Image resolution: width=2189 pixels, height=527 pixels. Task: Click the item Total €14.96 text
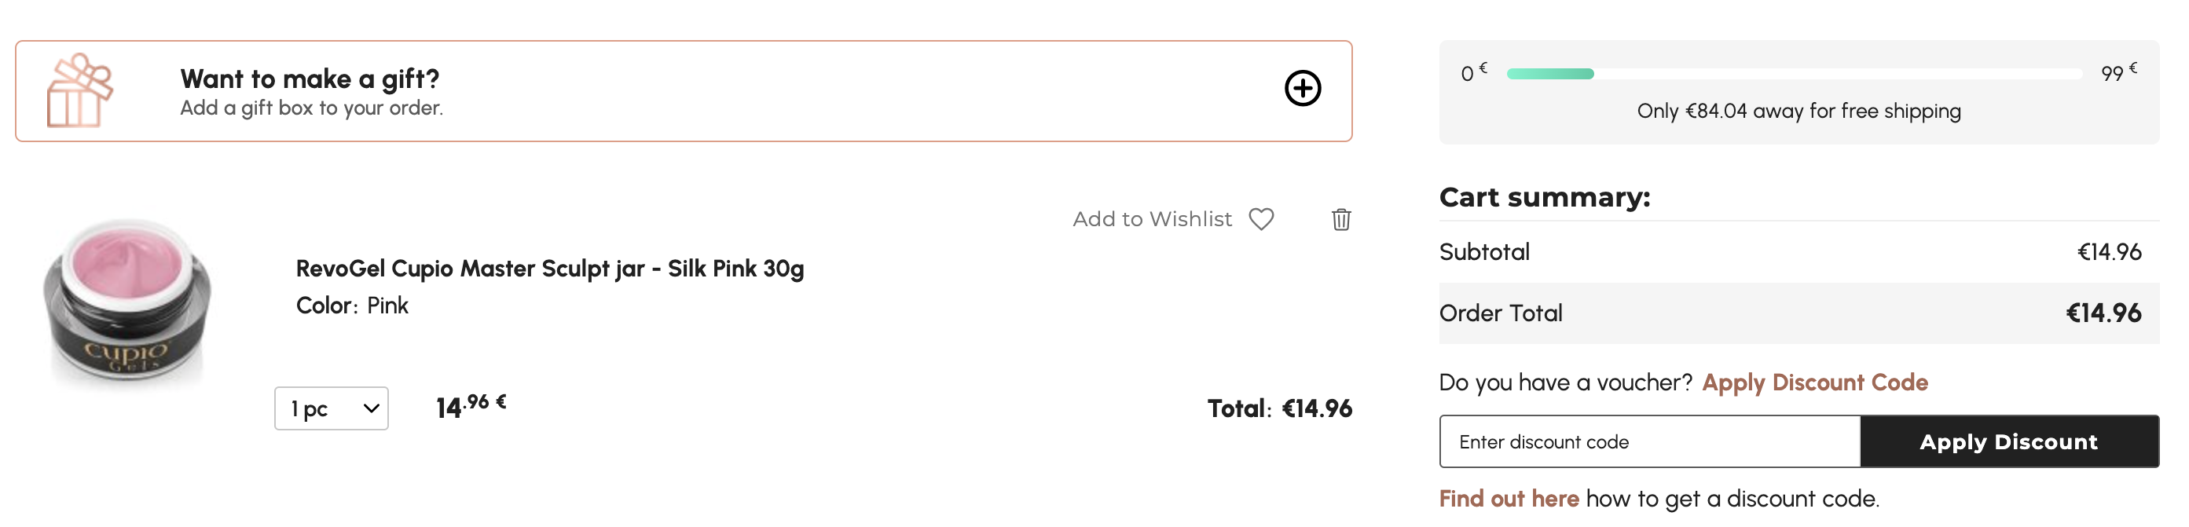tap(1279, 409)
